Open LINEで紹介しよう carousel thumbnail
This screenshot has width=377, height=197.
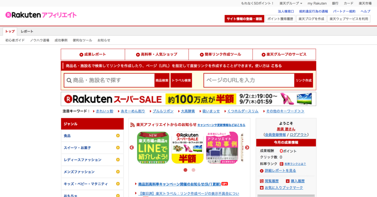click(x=153, y=147)
